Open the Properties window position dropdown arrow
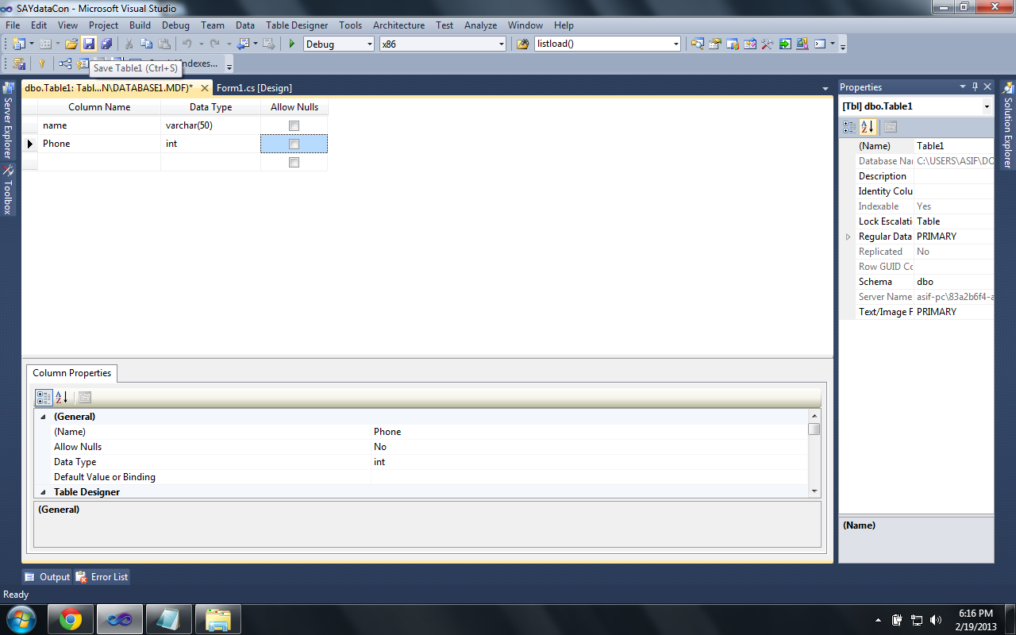Image resolution: width=1016 pixels, height=635 pixels. (x=963, y=87)
